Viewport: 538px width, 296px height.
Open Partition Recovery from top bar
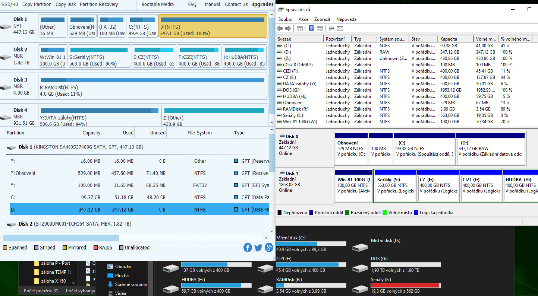(99, 4)
